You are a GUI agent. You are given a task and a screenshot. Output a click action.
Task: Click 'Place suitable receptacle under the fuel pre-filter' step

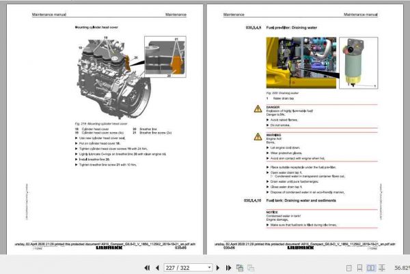click(x=303, y=168)
